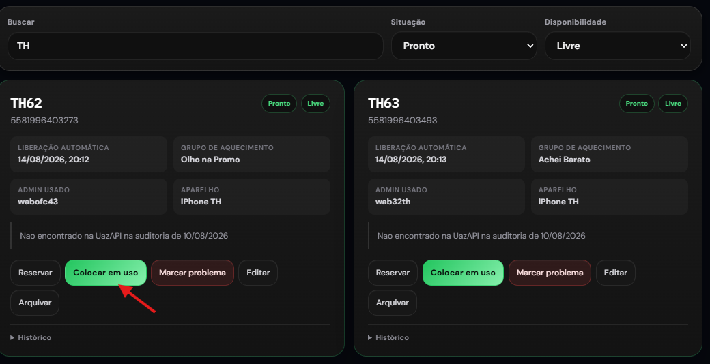Click the Pronto badge on TH63 card
710x364 pixels.
click(637, 104)
